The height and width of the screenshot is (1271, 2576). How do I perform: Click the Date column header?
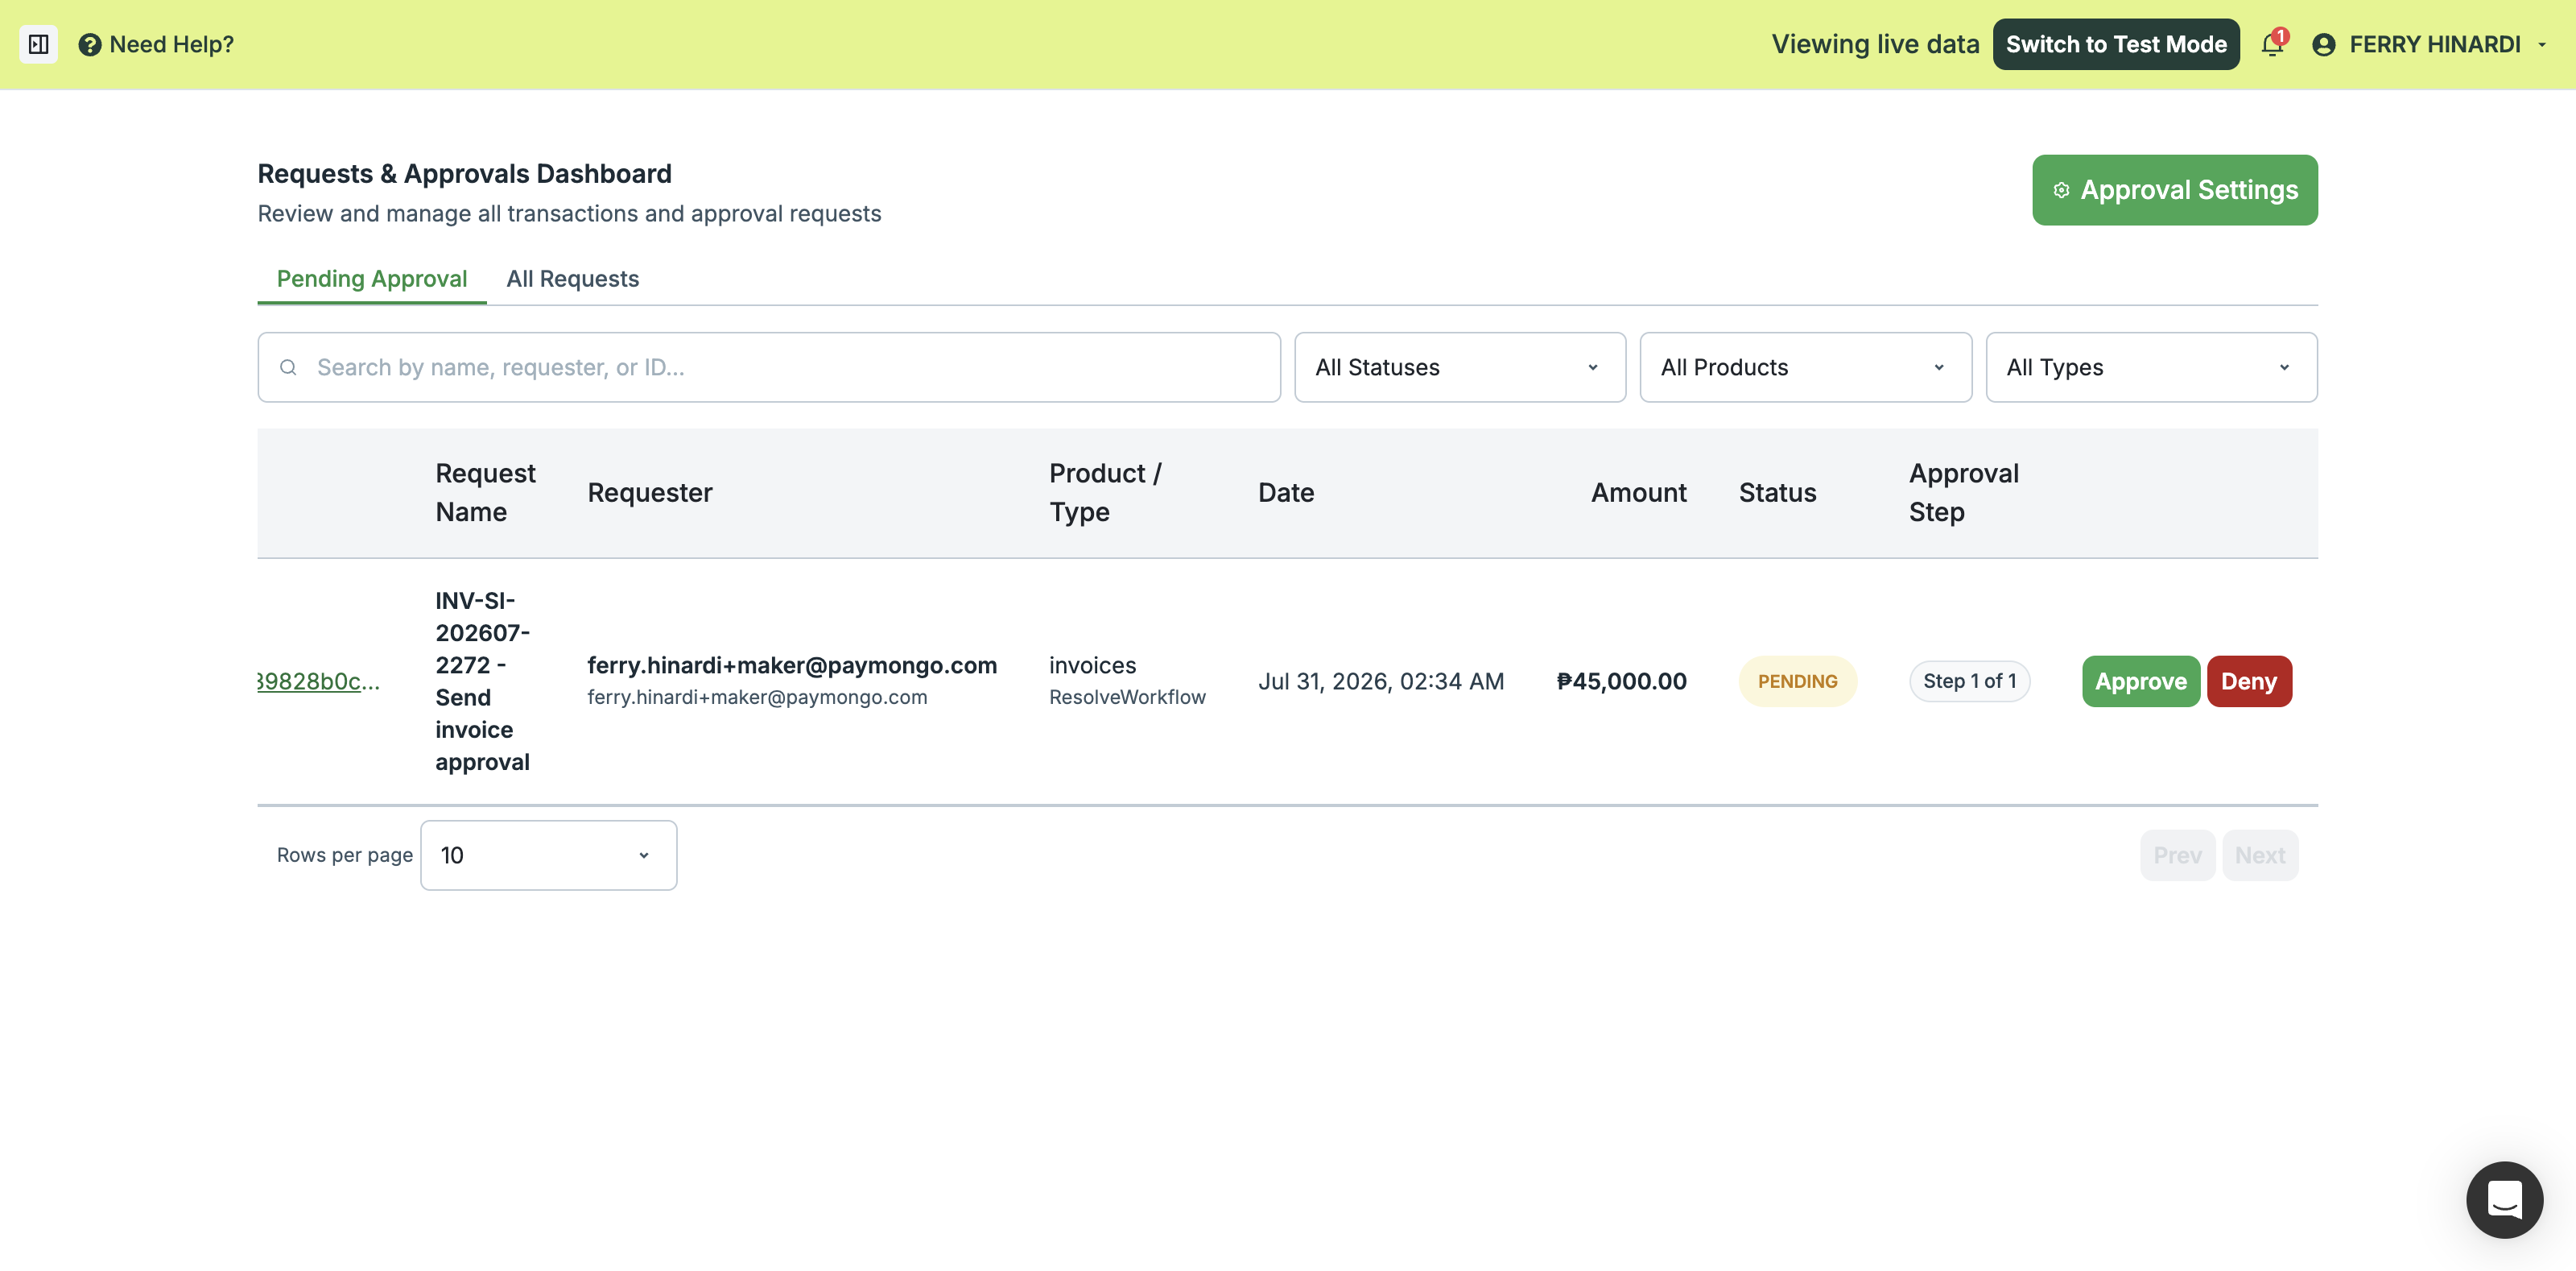(1286, 492)
